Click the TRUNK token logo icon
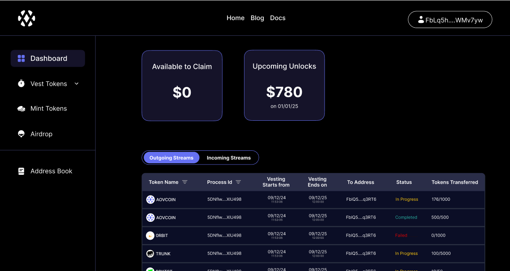 pos(150,253)
